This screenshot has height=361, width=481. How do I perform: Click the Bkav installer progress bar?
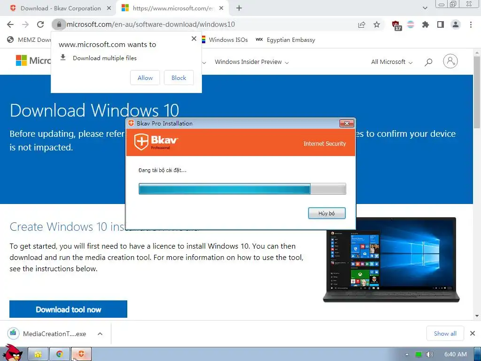[242, 189]
